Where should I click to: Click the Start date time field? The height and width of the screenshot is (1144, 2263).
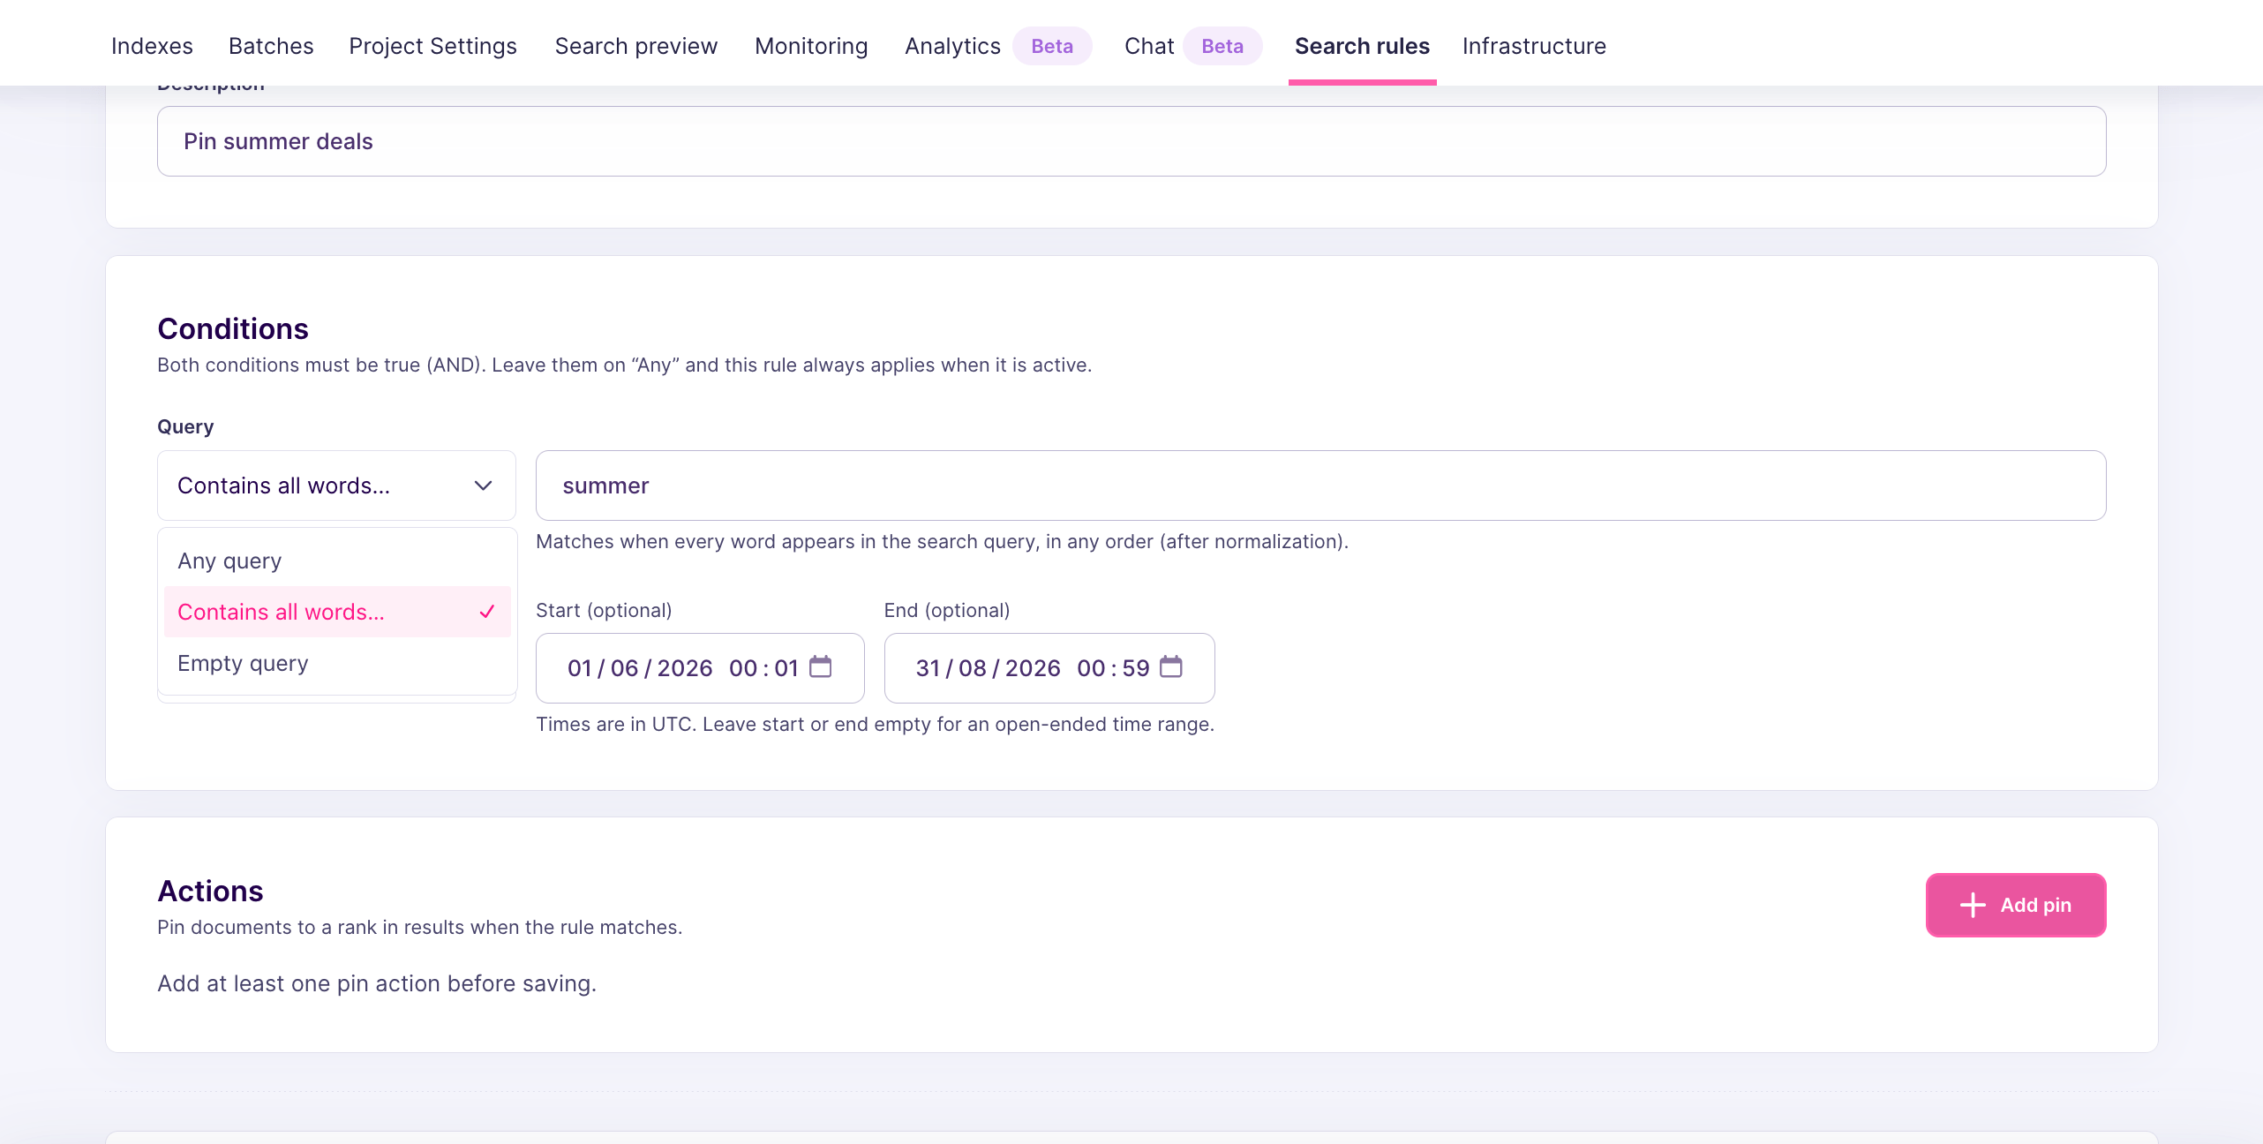pos(700,668)
